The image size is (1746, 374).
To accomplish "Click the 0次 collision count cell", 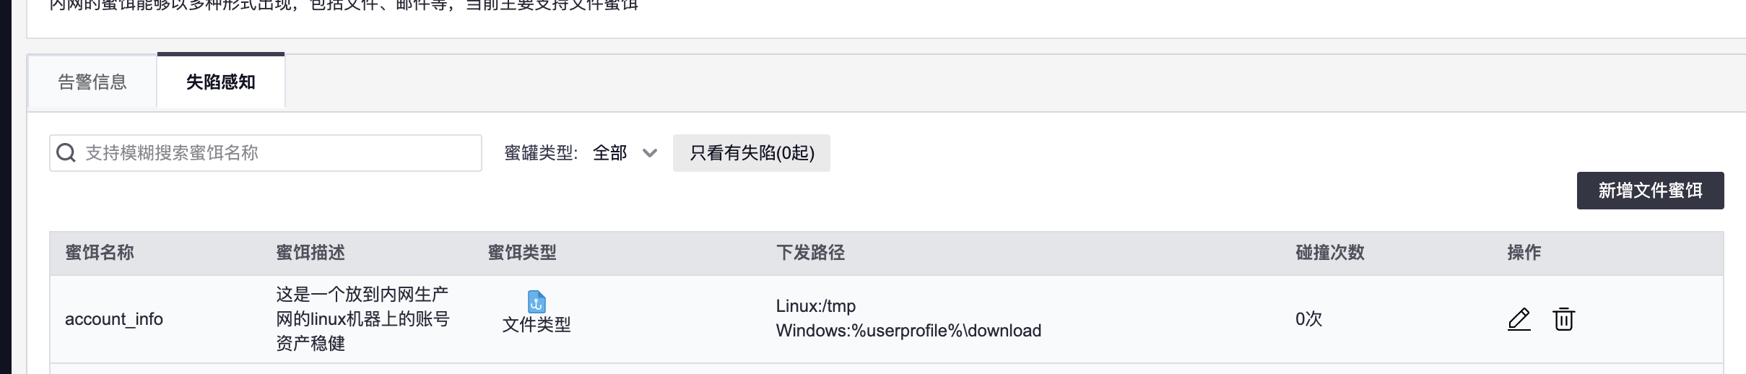I will tap(1308, 319).
